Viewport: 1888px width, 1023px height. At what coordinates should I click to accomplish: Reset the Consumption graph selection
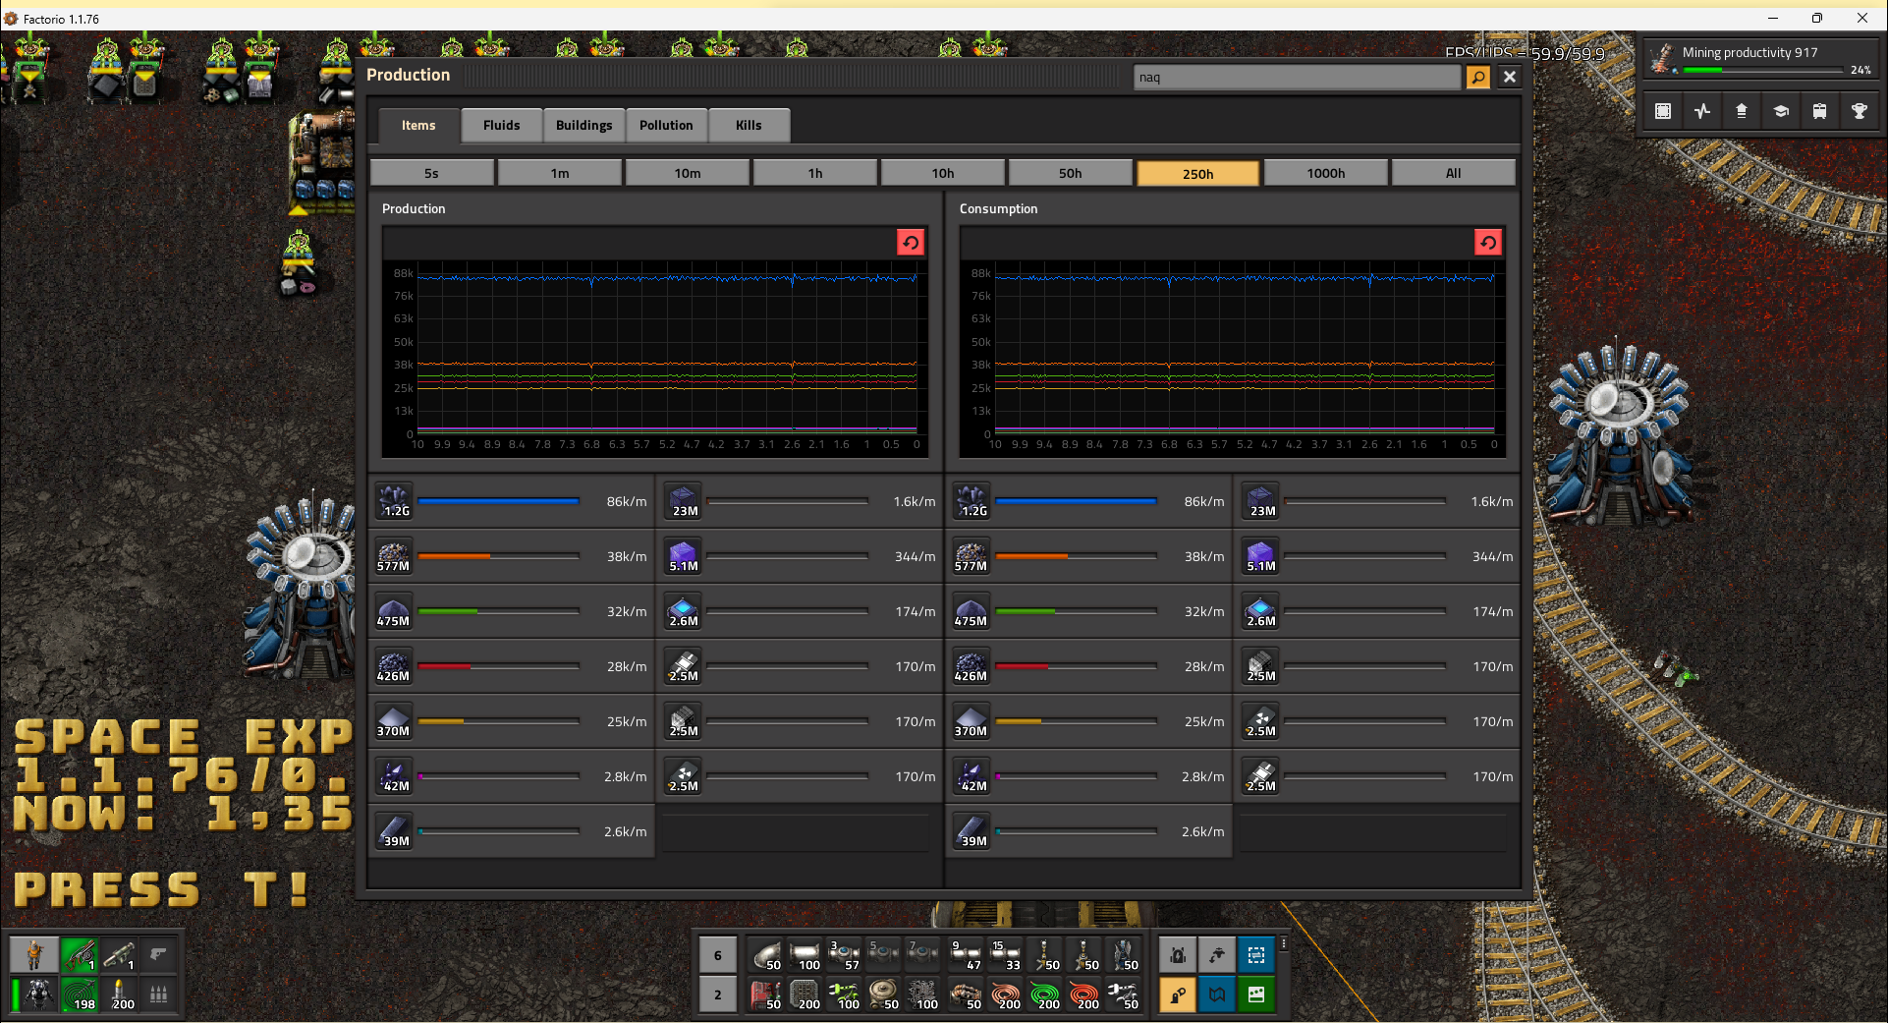pos(1488,243)
